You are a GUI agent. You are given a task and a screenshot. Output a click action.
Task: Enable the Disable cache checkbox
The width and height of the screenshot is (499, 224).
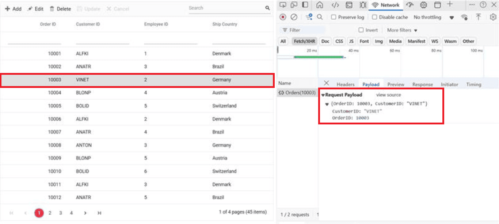374,17
